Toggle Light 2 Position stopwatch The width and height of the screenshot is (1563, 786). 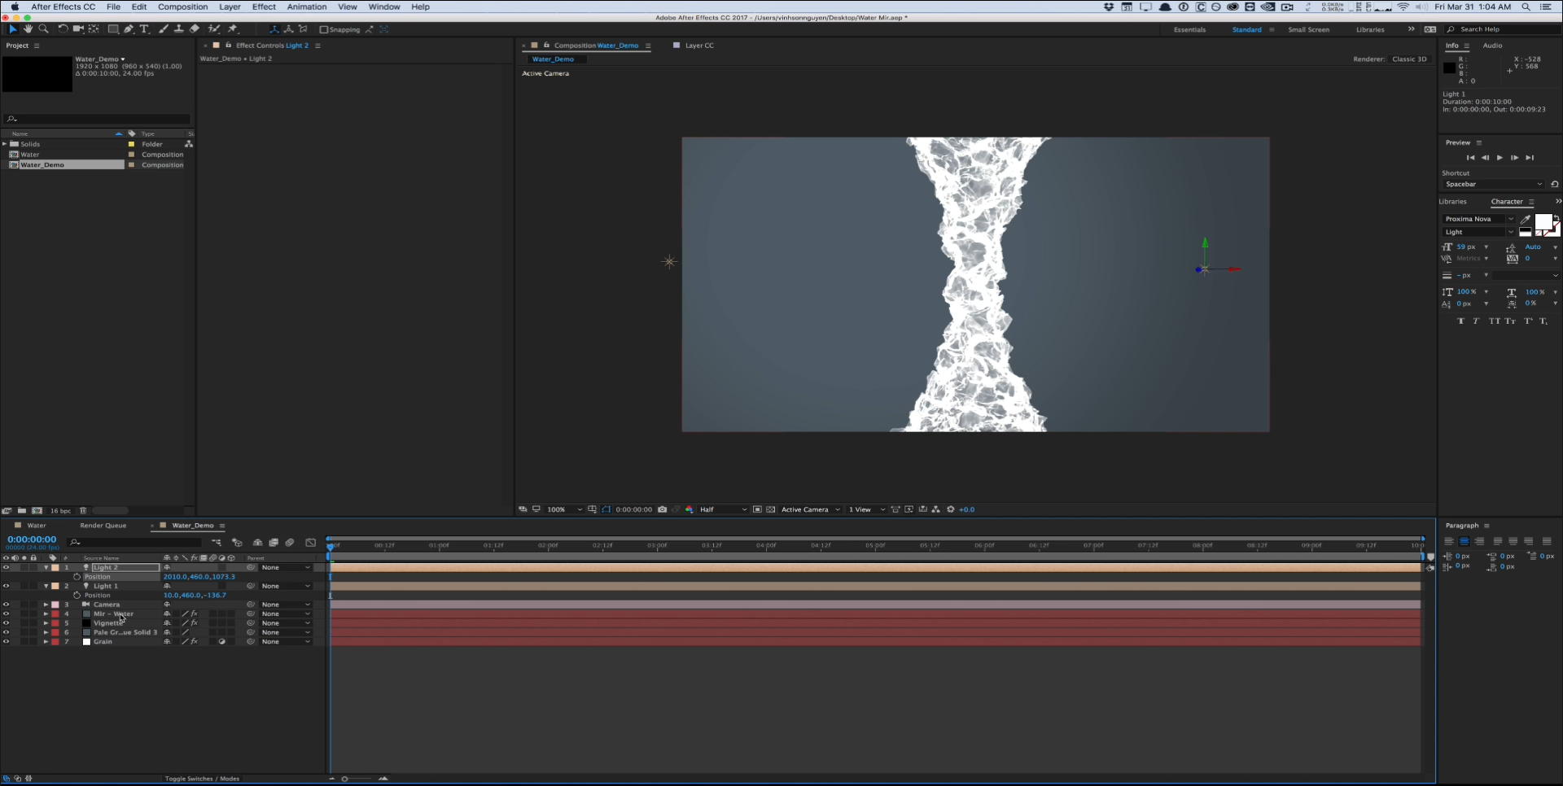(77, 577)
